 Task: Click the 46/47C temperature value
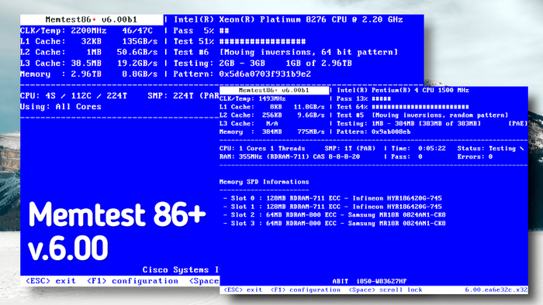tap(137, 30)
